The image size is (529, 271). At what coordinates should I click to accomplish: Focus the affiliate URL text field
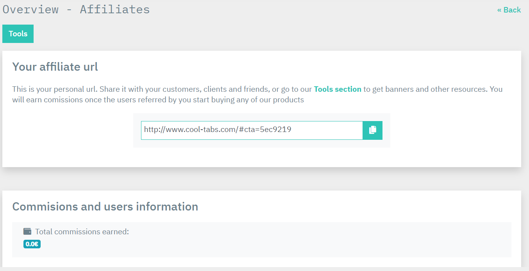[x=252, y=130]
